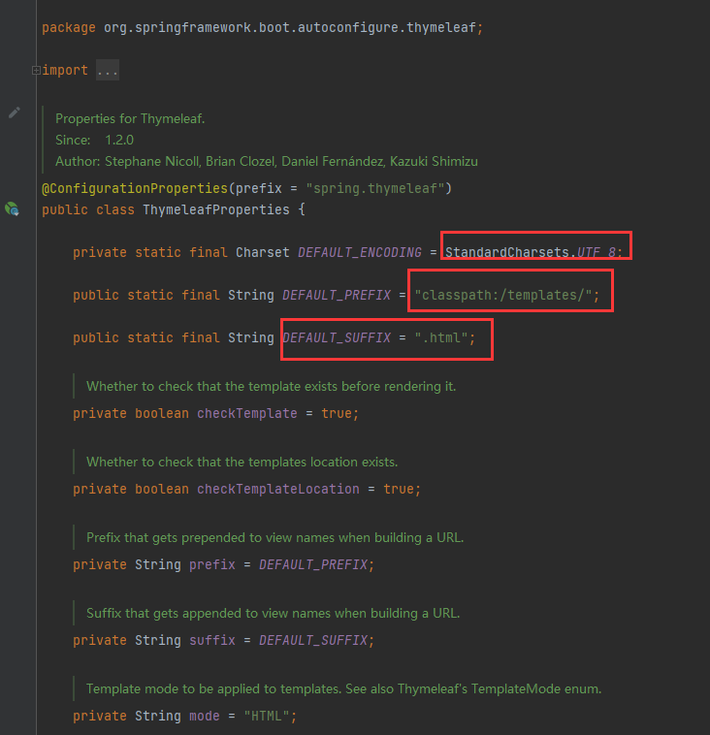Click the 'Suffix that gets appended' comment

[274, 613]
